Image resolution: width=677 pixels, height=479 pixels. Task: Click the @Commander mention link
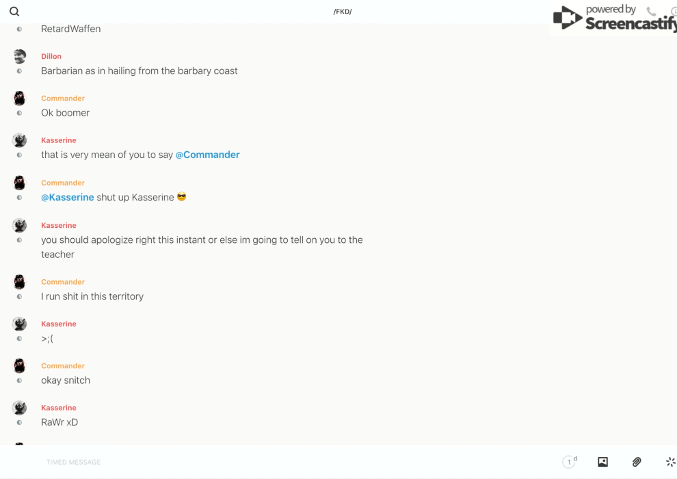(x=207, y=155)
